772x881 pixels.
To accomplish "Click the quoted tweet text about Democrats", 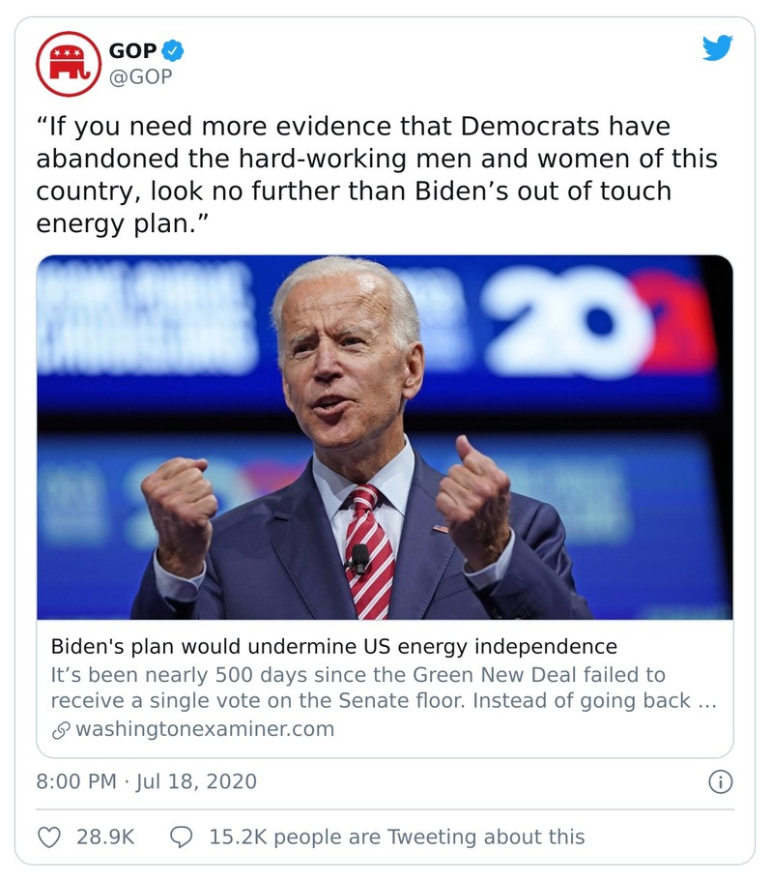I will [x=377, y=175].
